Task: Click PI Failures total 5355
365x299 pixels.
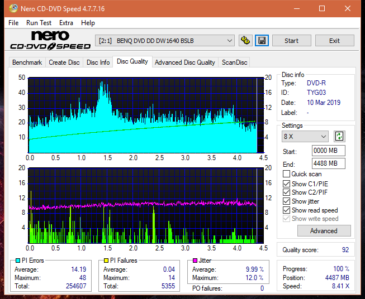Action: (x=168, y=286)
